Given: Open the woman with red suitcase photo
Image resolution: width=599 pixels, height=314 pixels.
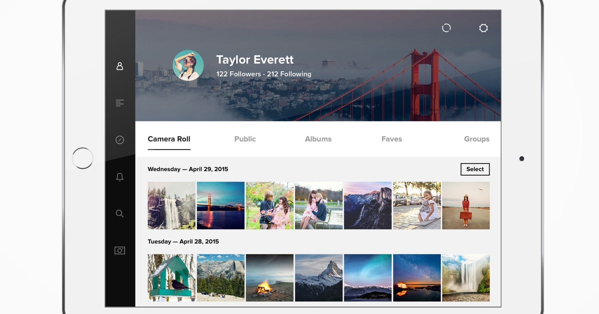Looking at the screenshot, I should click(466, 206).
